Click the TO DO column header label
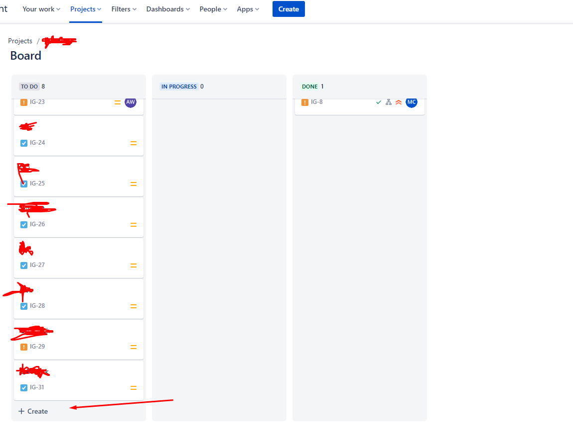 point(29,87)
